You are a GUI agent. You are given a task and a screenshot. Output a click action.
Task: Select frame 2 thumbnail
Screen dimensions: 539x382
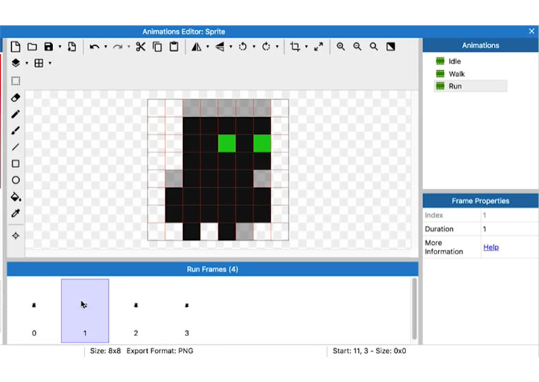click(x=136, y=311)
